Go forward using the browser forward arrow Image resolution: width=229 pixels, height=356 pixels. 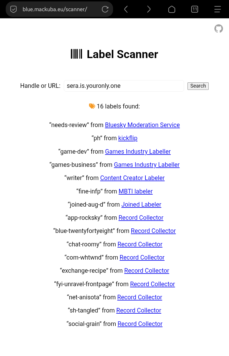pyautogui.click(x=149, y=9)
